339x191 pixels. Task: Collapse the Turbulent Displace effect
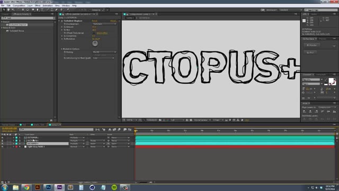click(x=59, y=21)
